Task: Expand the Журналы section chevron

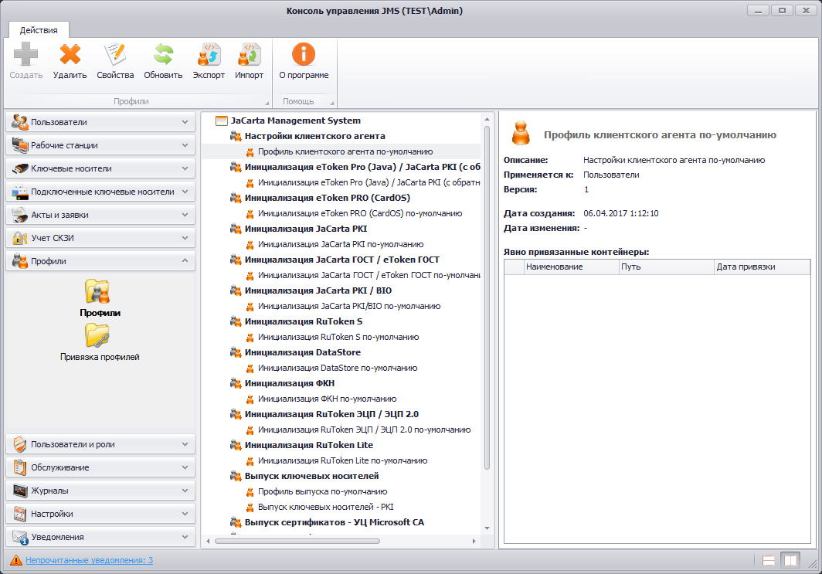Action: point(185,491)
